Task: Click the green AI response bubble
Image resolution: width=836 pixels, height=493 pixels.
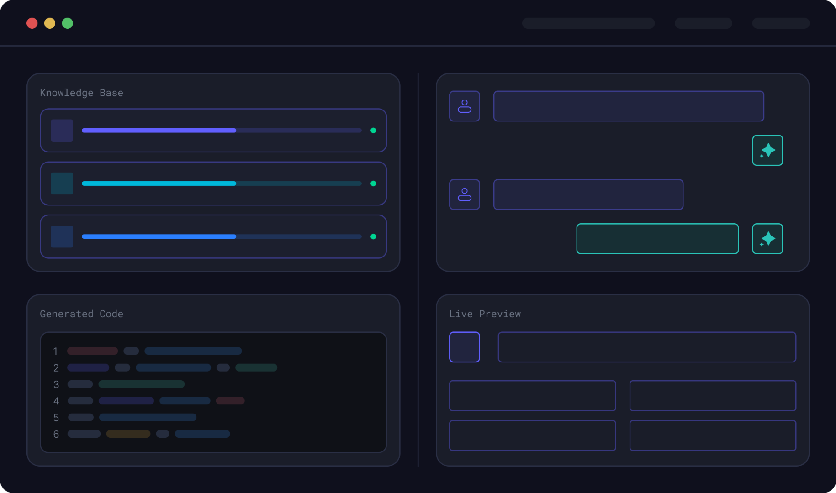Action: (x=657, y=239)
